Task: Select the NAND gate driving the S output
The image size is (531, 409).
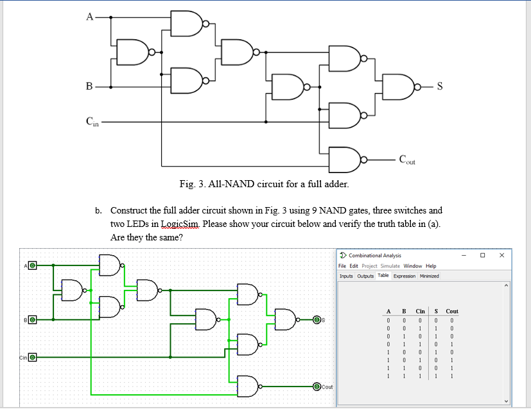Action: point(286,319)
